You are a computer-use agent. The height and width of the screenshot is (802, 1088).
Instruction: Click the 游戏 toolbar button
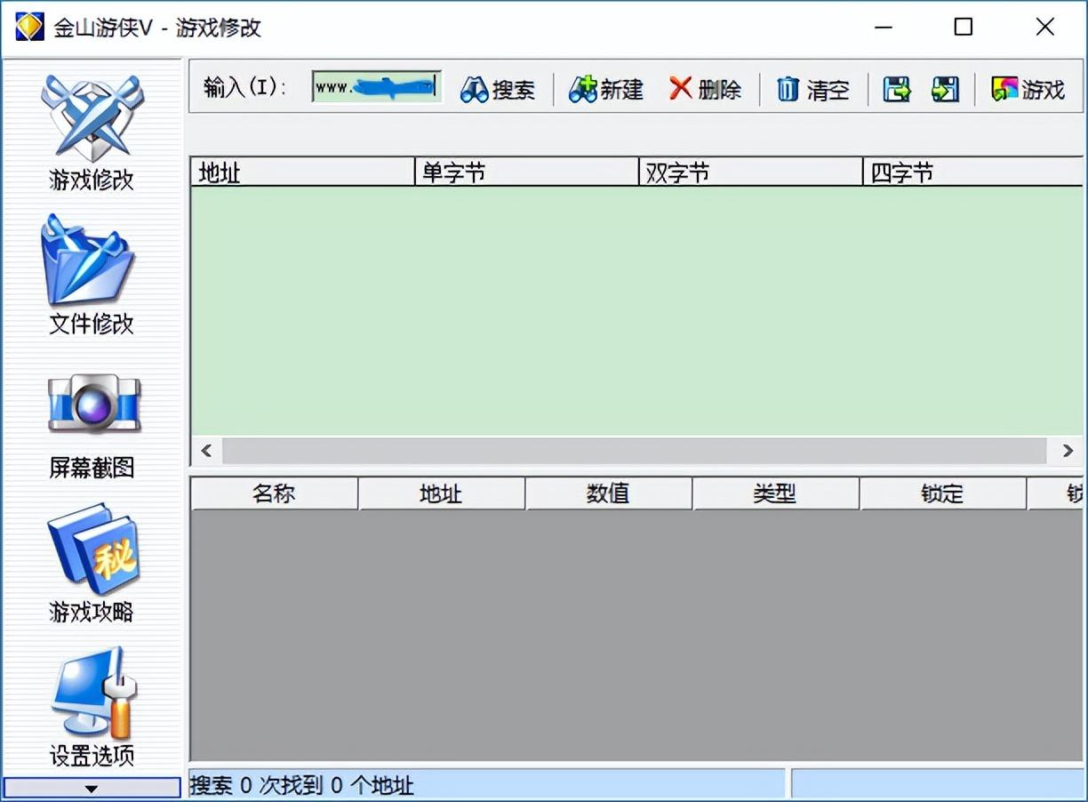[x=1028, y=89]
